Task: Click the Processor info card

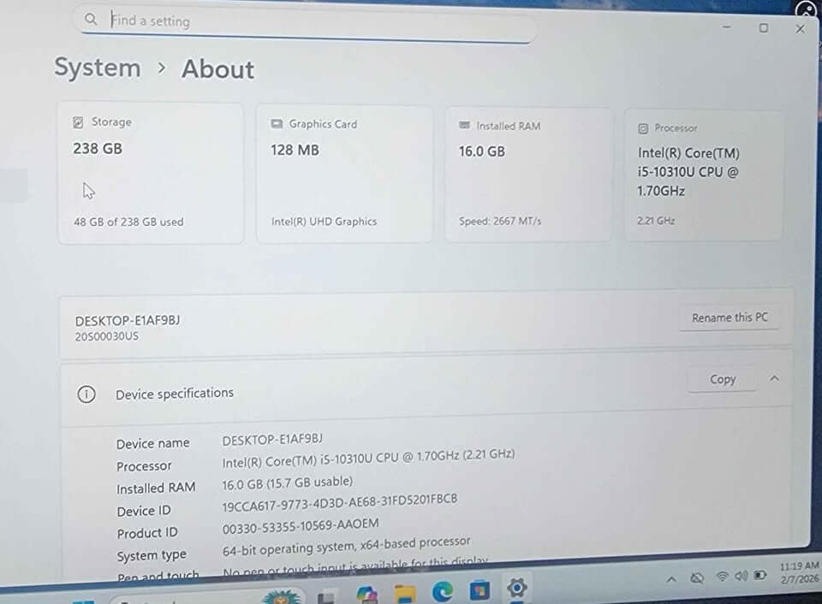Action: (702, 175)
